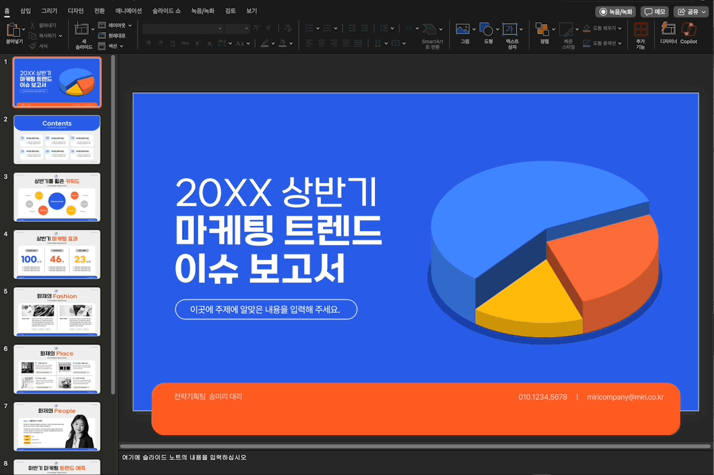Open Add-ins (추가 기능)
The height and width of the screenshot is (475, 714).
point(641,30)
